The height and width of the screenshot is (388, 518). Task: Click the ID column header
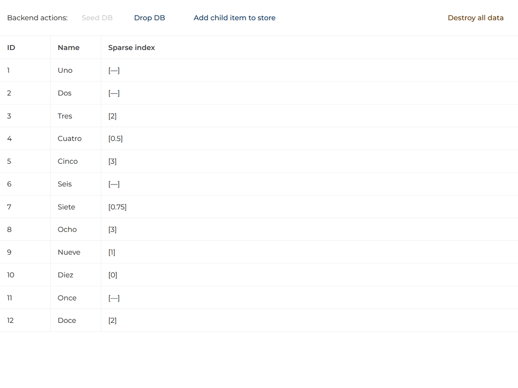tap(10, 47)
